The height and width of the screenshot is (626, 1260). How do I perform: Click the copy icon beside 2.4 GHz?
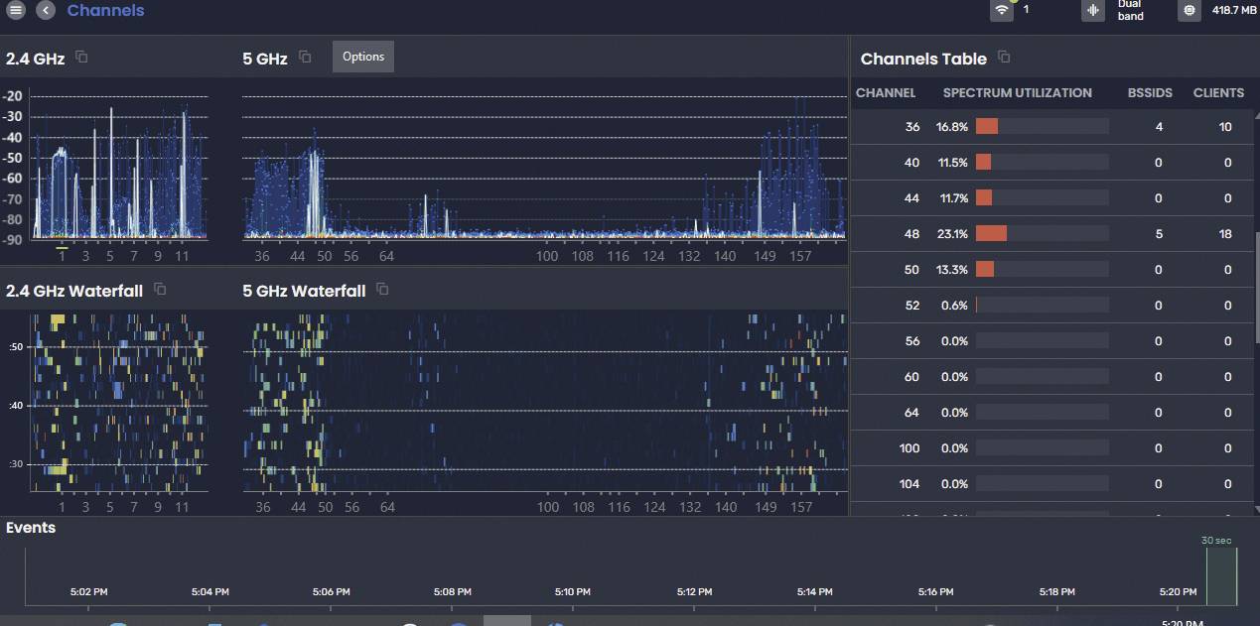[80, 58]
